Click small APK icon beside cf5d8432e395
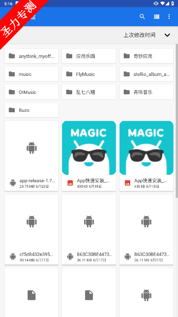This screenshot has height=317, width=178. click(13, 256)
